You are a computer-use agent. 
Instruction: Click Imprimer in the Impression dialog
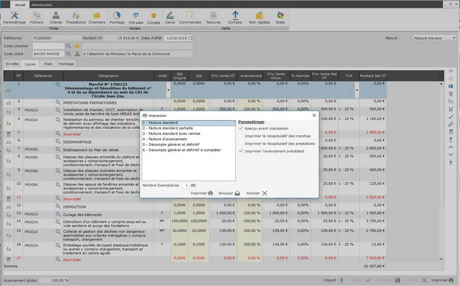202,193
